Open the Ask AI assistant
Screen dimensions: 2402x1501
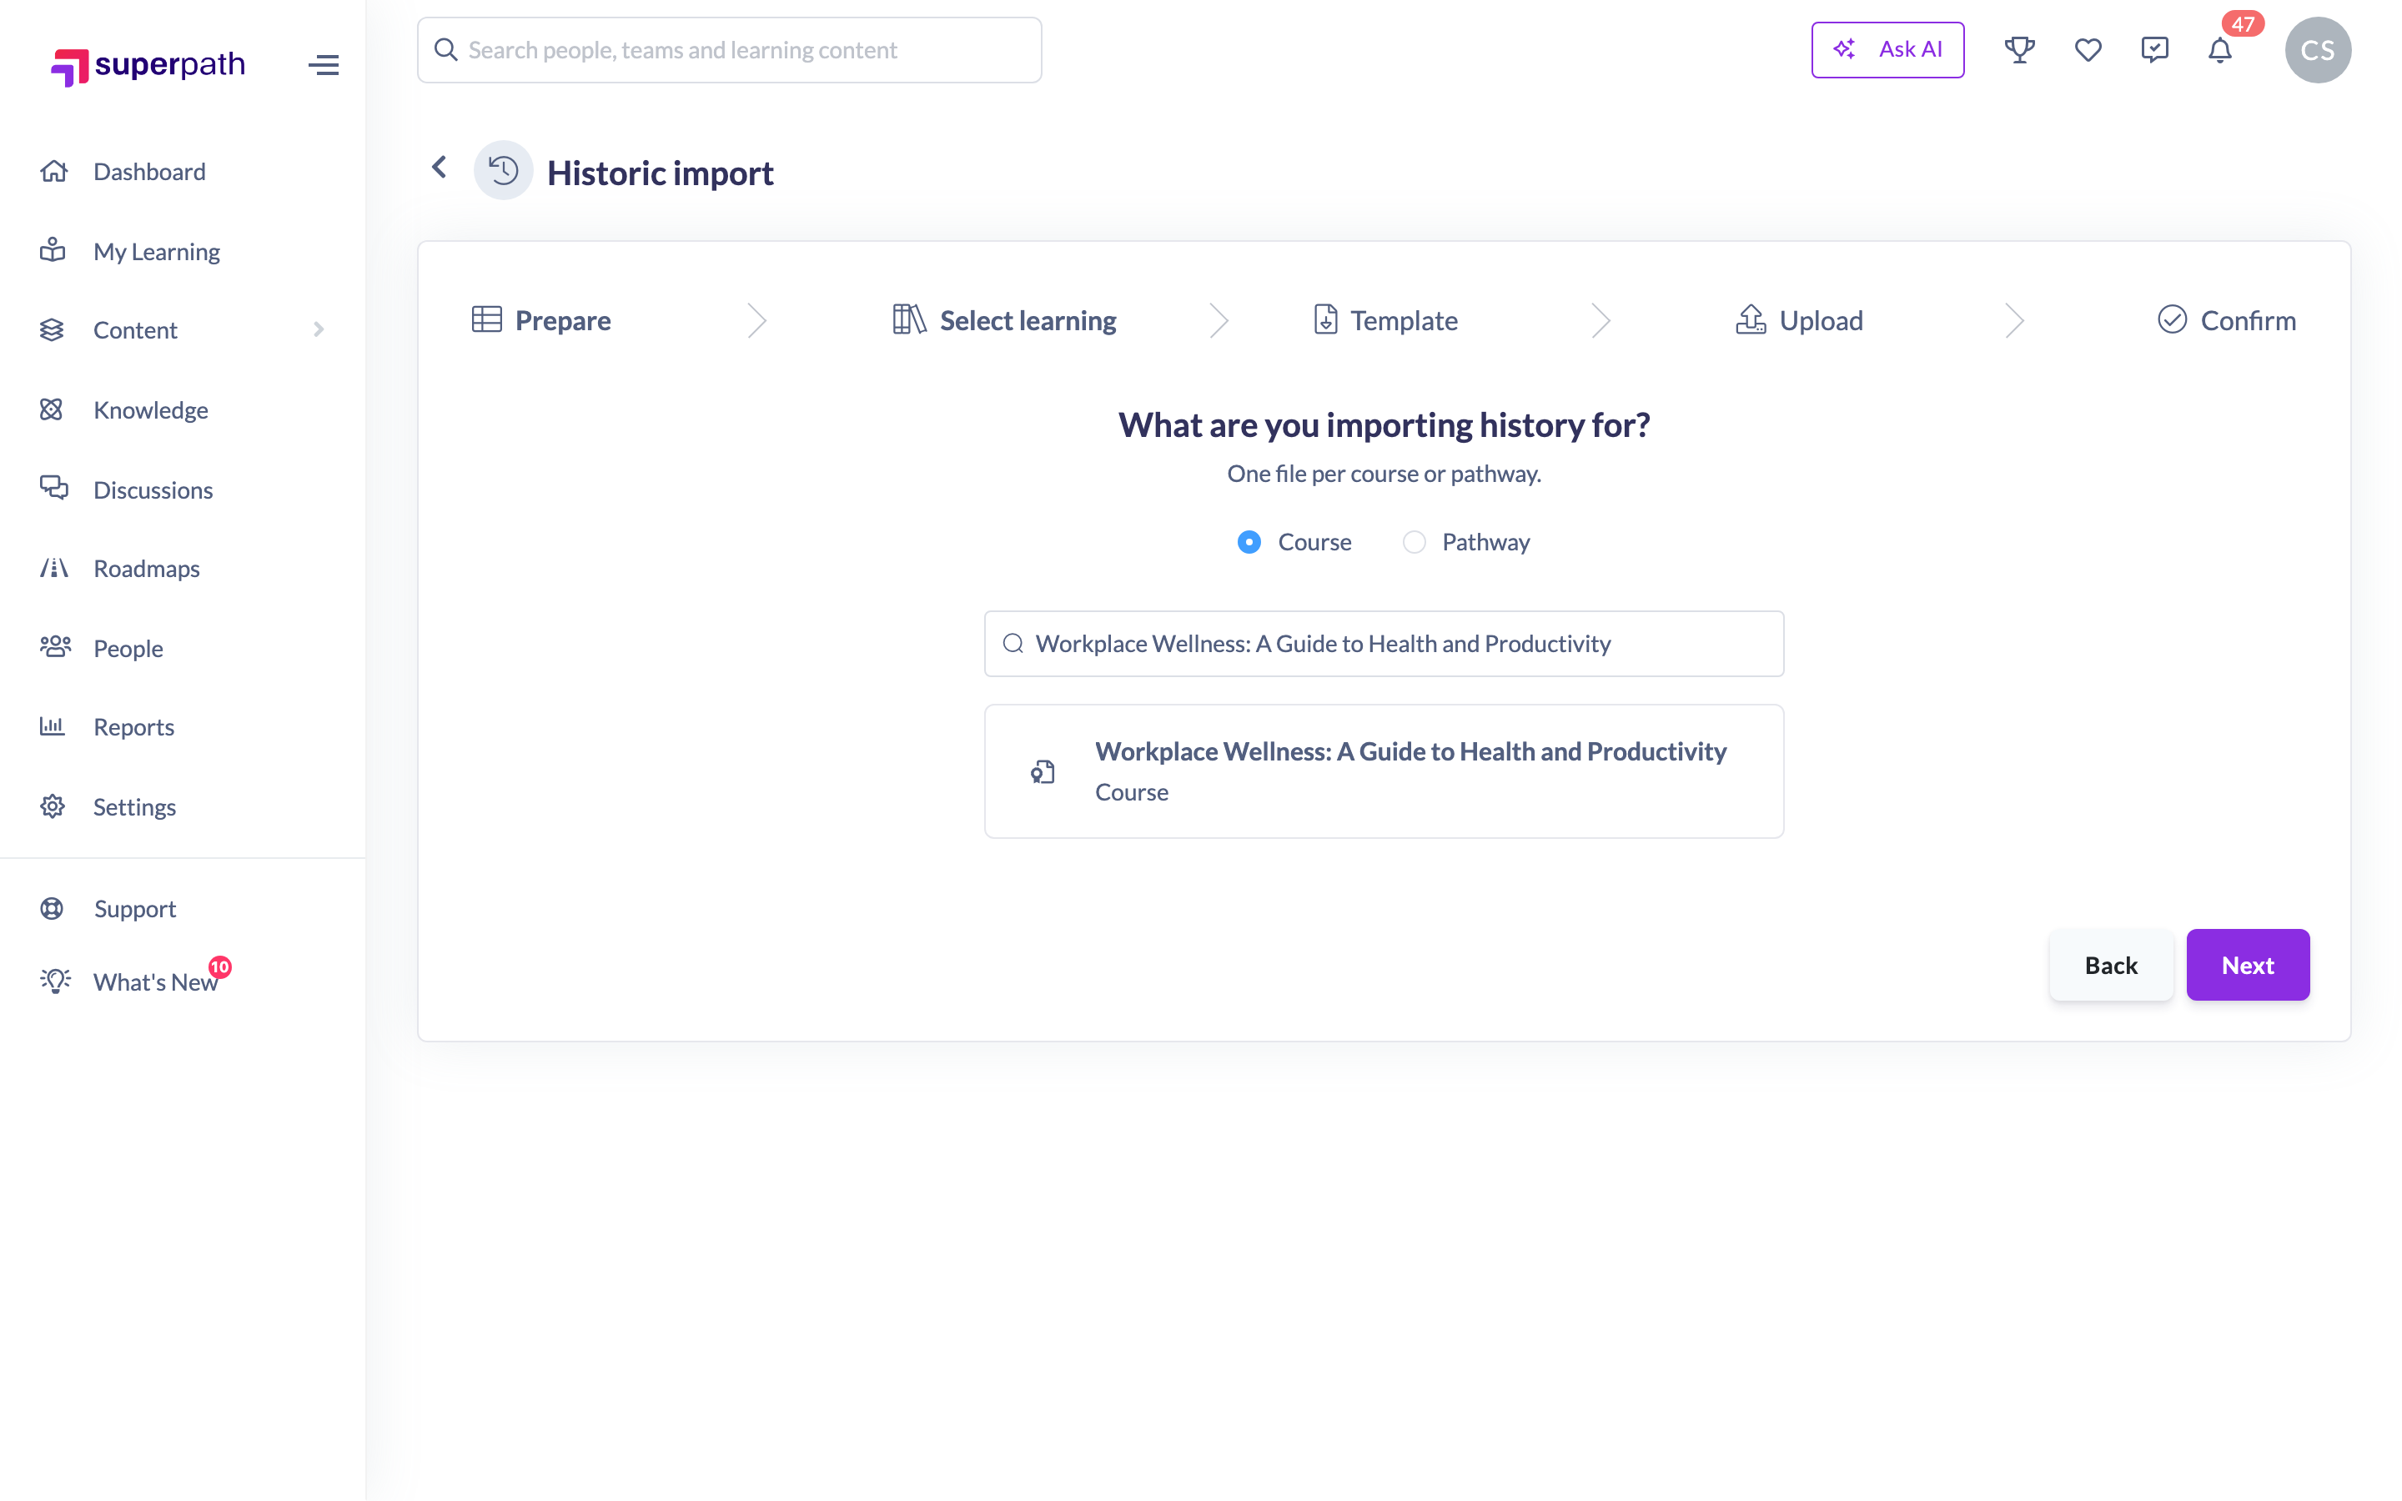click(1887, 50)
